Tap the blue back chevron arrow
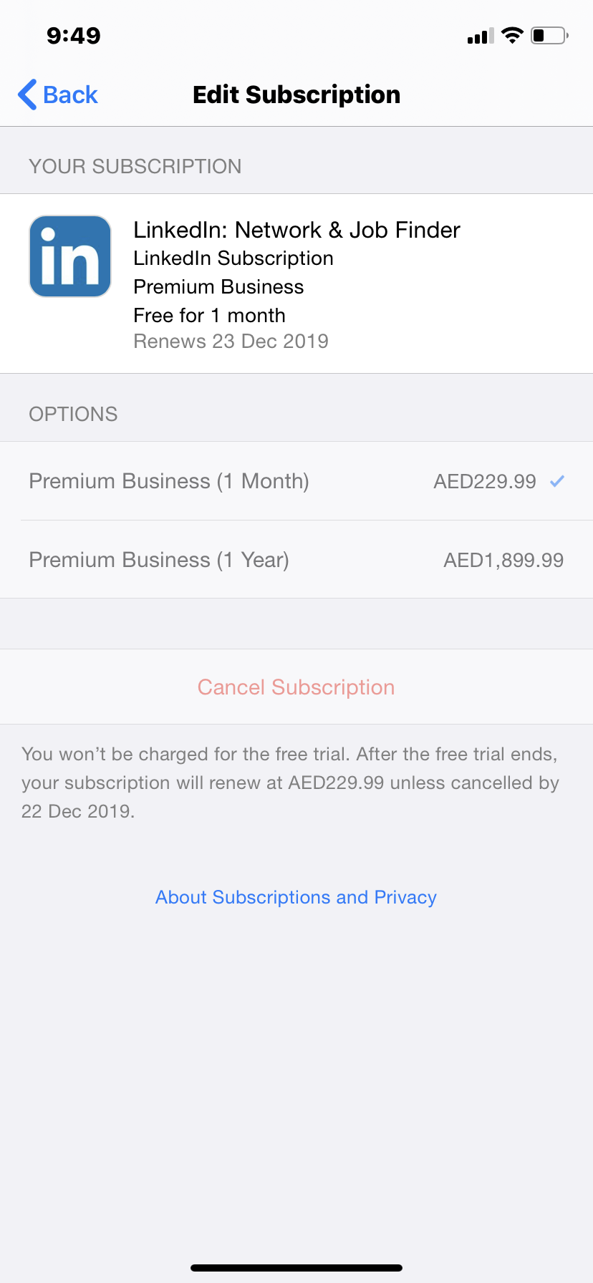Viewport: 593px width, 1283px height. pyautogui.click(x=27, y=95)
